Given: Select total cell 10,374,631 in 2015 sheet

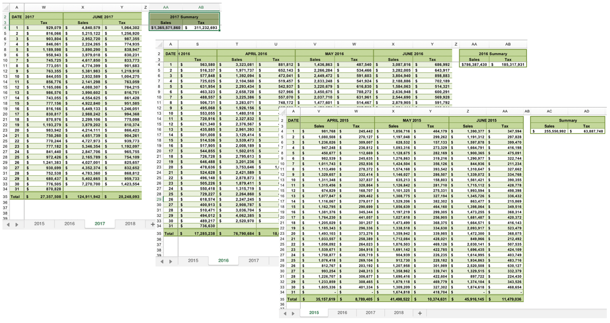Looking at the screenshot, I should coord(430,299).
